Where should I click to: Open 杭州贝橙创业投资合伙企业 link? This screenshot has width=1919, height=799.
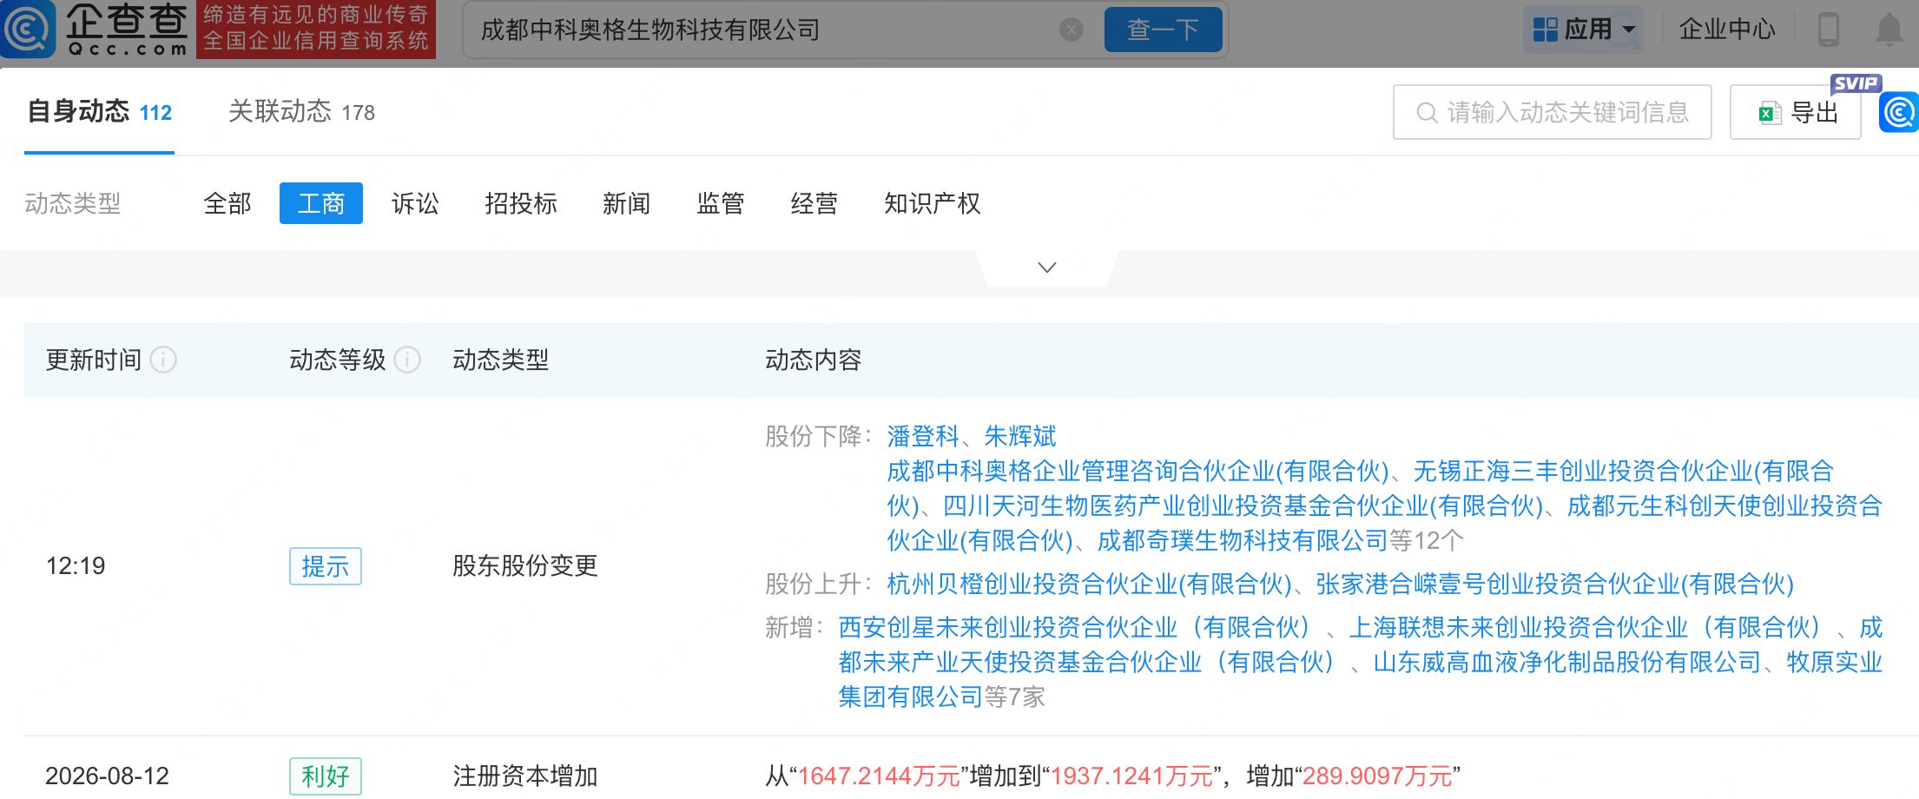(x=1089, y=584)
